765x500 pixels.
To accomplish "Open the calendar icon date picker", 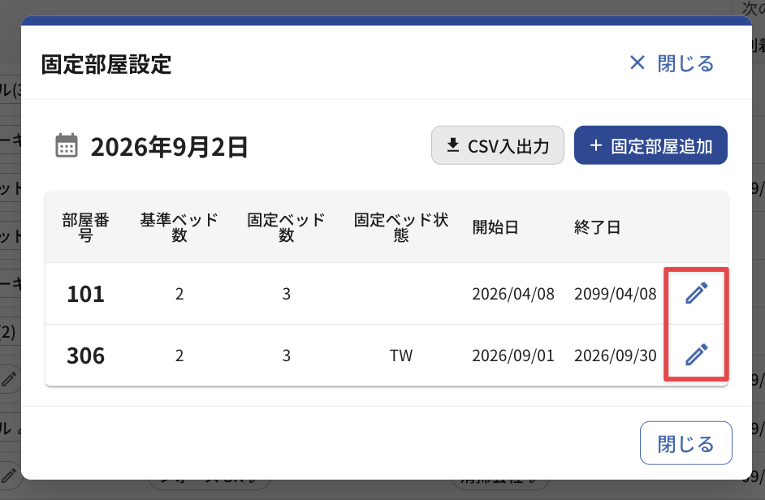I will tap(67, 146).
